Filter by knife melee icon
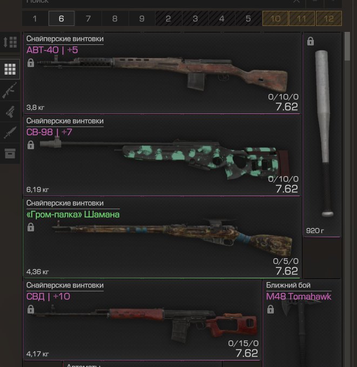 click(10, 132)
